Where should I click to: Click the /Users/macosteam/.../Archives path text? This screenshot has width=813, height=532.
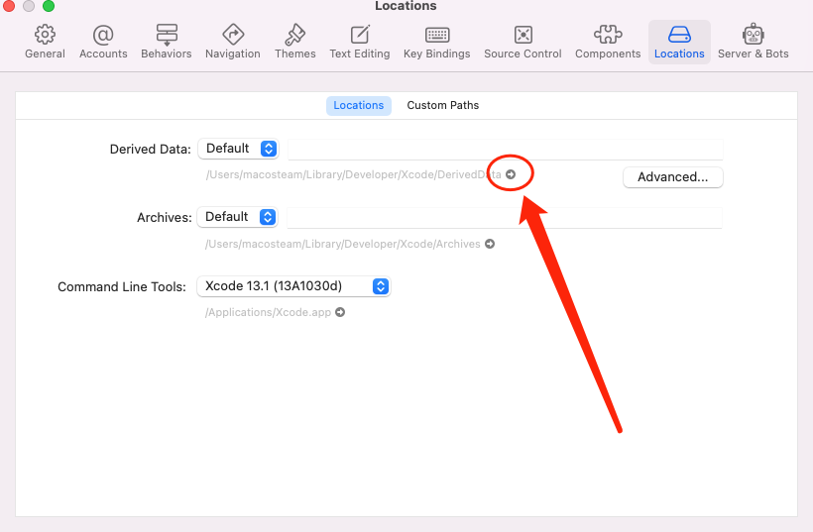point(343,244)
